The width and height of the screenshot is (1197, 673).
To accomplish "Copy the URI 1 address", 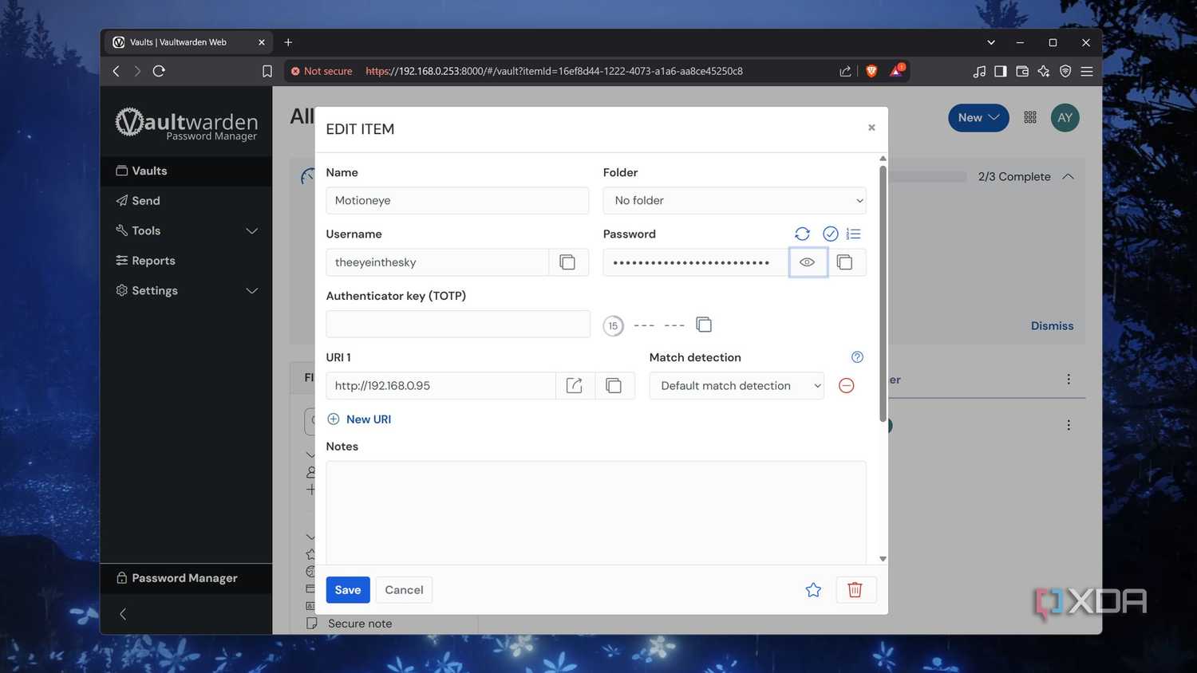I will [x=614, y=386].
